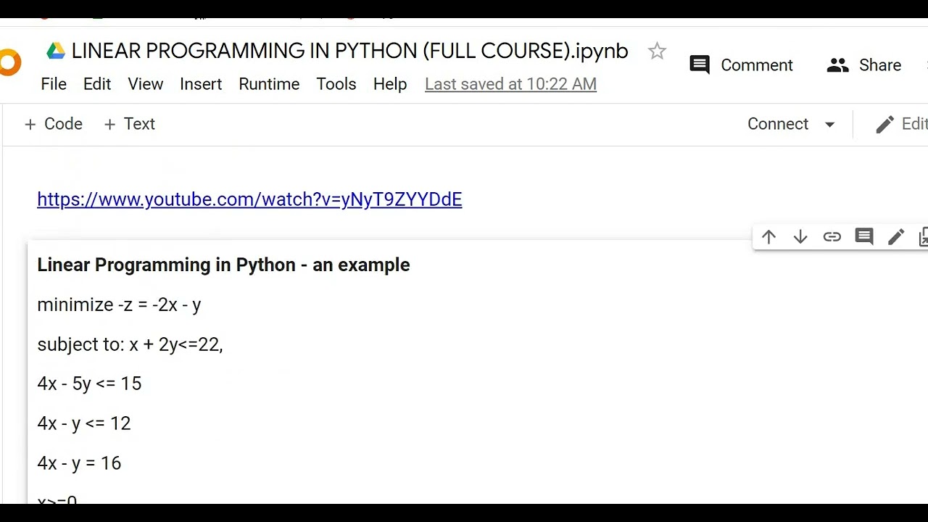Image resolution: width=928 pixels, height=522 pixels.
Task: Edit the cell with the pencil icon
Action: [x=895, y=237]
